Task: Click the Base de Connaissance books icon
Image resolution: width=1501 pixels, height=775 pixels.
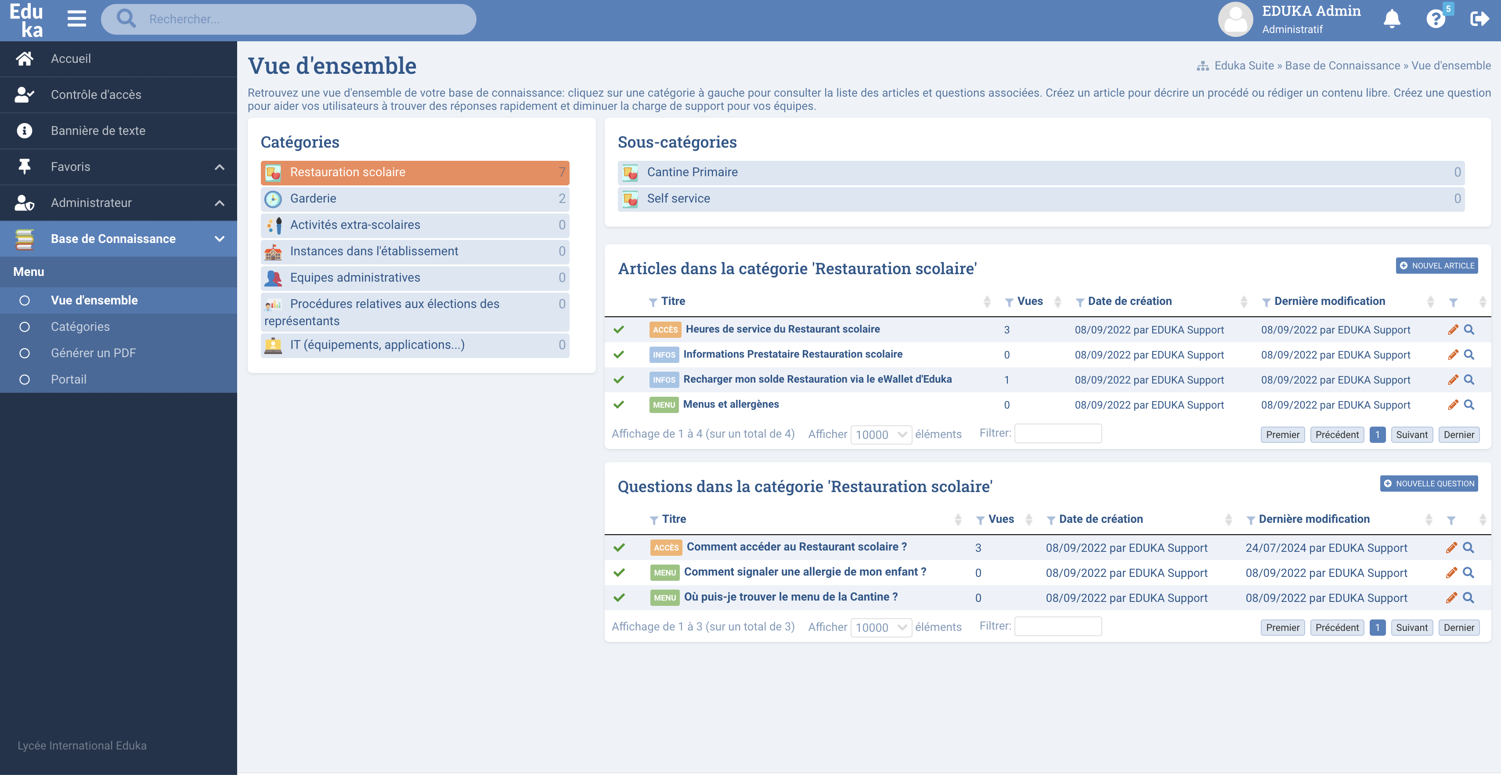Action: click(x=24, y=239)
